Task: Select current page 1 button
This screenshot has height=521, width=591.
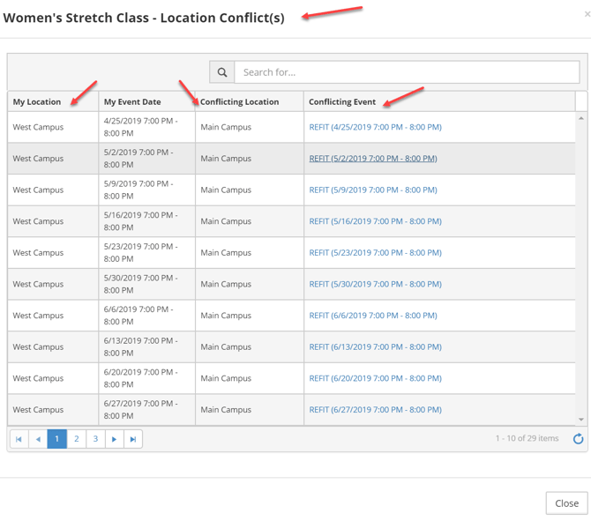Action: point(57,439)
